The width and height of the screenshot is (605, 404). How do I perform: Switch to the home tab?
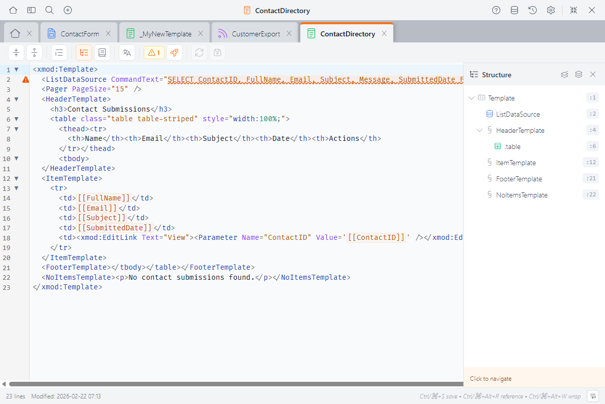(x=15, y=33)
